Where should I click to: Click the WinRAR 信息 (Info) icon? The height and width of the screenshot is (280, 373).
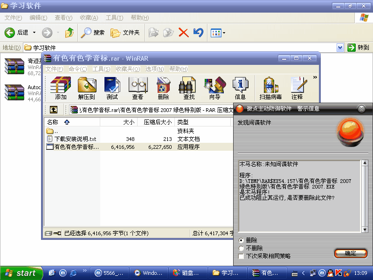[x=240, y=88]
